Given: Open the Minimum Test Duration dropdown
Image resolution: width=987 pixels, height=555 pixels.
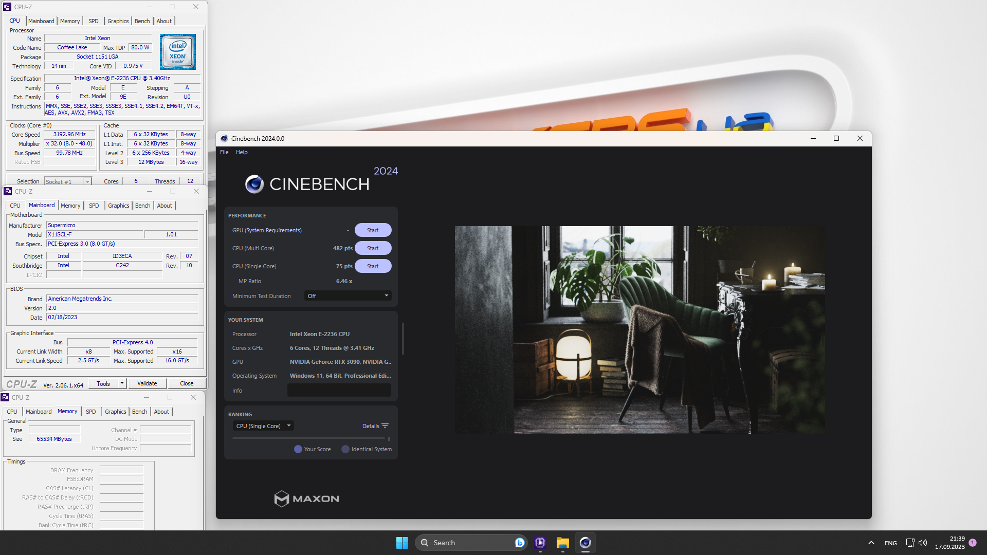Looking at the screenshot, I should 348,296.
